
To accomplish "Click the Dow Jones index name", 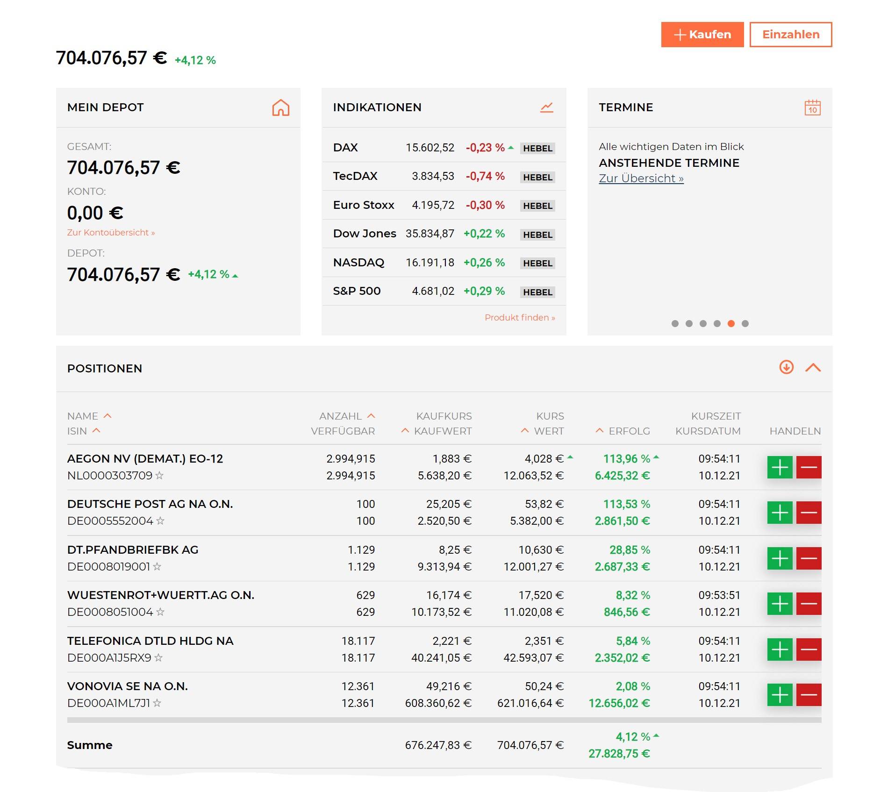I will 365,234.
